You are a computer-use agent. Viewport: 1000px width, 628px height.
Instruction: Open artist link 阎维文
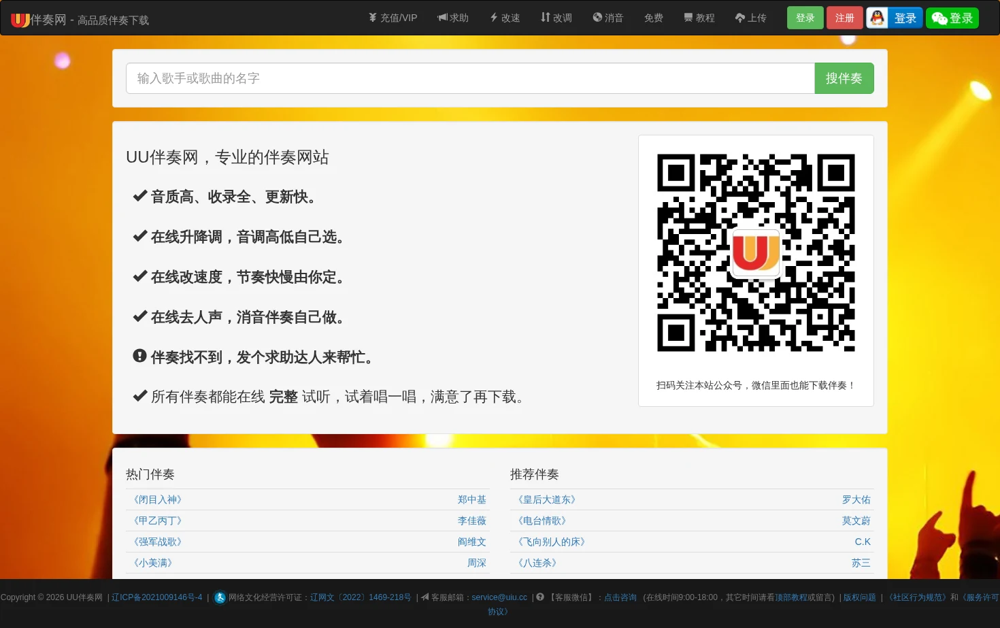pos(472,542)
